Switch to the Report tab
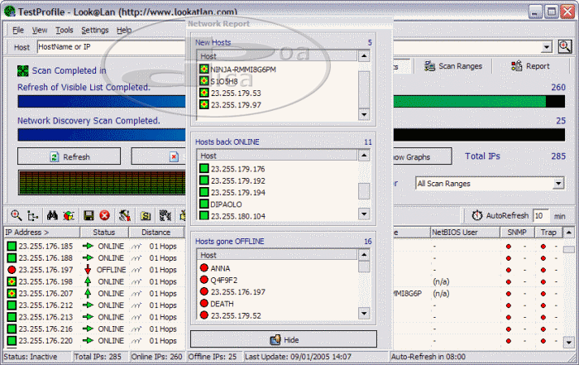The image size is (579, 365). (530, 66)
